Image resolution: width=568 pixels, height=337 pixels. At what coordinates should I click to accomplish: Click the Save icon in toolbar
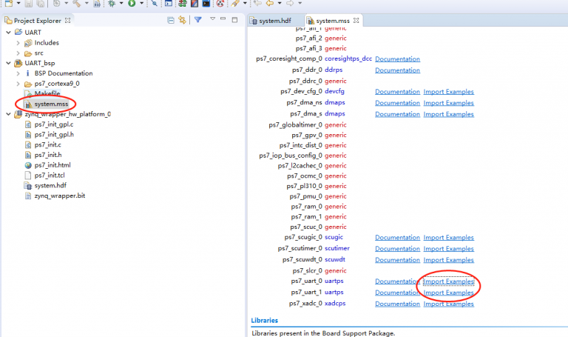(x=28, y=4)
